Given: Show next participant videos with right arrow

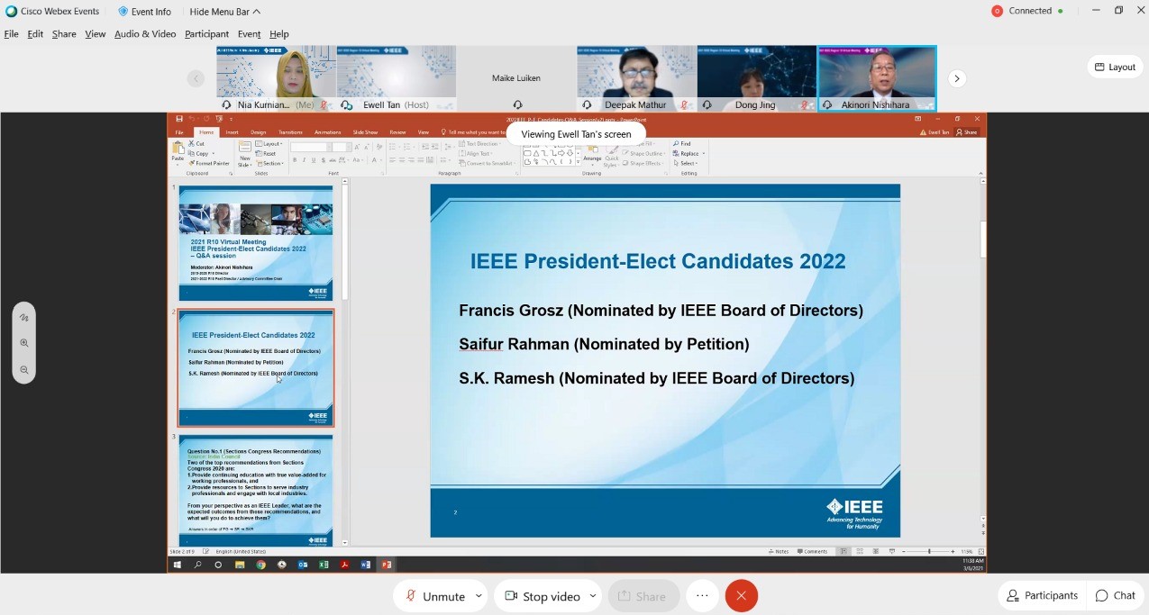Looking at the screenshot, I should [x=957, y=78].
